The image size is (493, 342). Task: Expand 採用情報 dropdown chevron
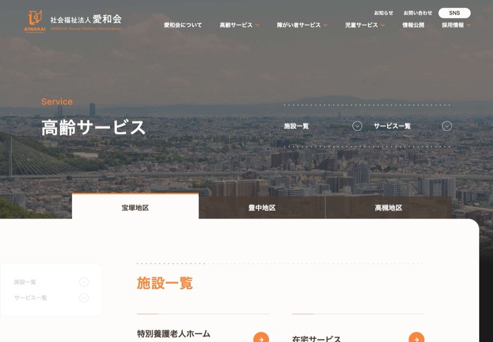468,25
